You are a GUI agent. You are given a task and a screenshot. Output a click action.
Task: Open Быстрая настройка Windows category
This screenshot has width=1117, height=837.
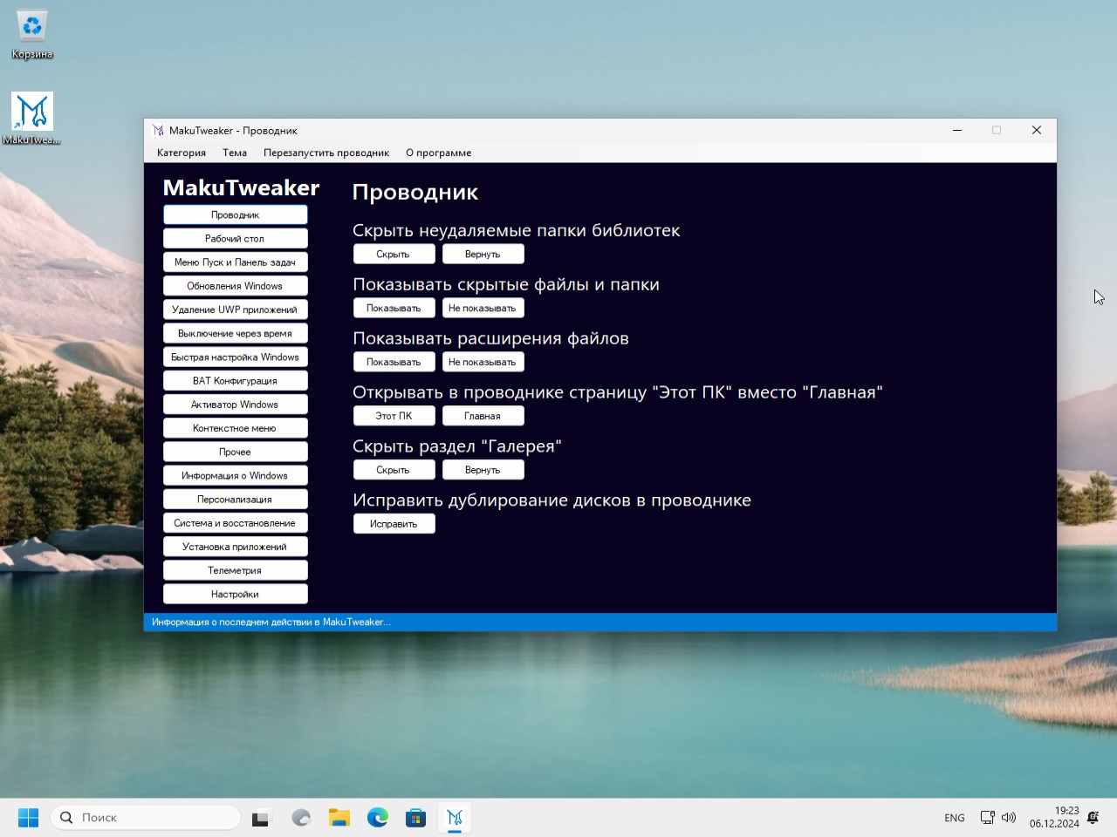(x=235, y=357)
